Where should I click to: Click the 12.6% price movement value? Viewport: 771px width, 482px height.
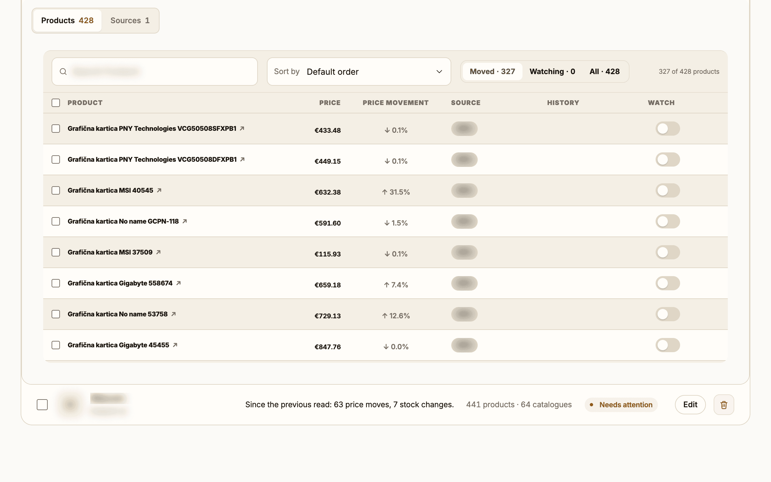click(x=396, y=316)
